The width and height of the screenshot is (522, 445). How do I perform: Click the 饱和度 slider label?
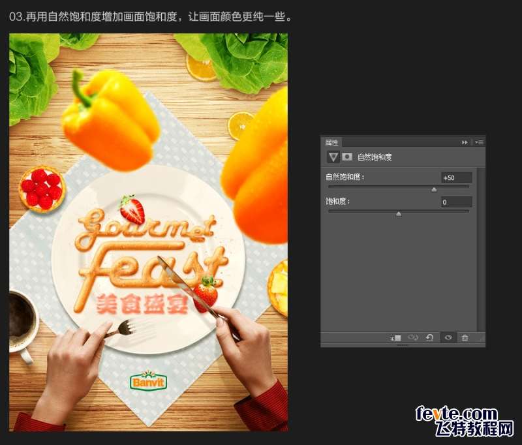[x=337, y=201]
